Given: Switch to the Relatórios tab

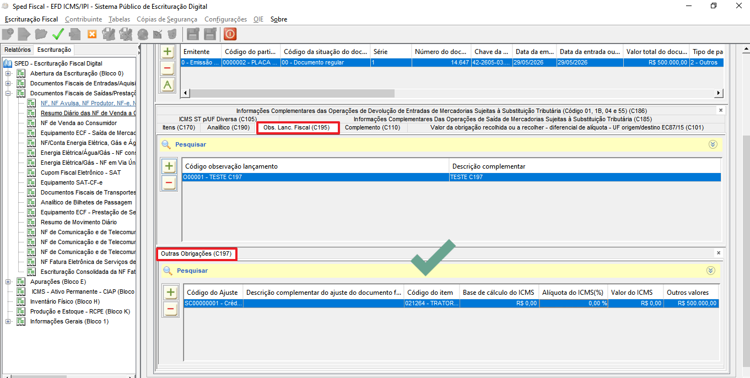Looking at the screenshot, I should 18,50.
